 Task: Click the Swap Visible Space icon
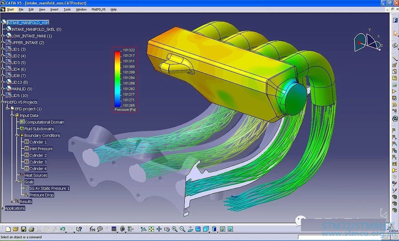(x=230, y=229)
